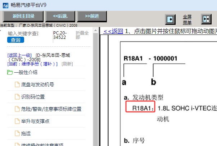Click document icon beside 识别码位置
This screenshot has height=146, width=217.
pos(17,97)
